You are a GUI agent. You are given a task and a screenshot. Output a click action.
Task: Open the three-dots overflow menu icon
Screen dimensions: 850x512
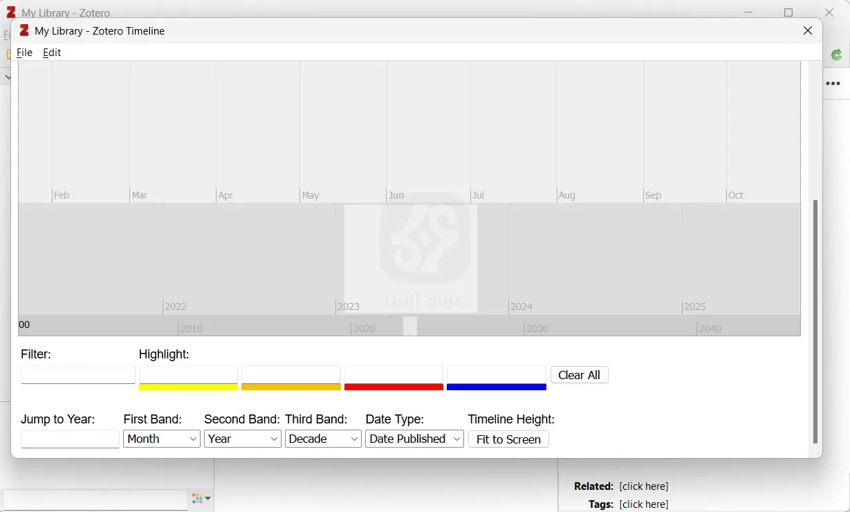click(833, 84)
